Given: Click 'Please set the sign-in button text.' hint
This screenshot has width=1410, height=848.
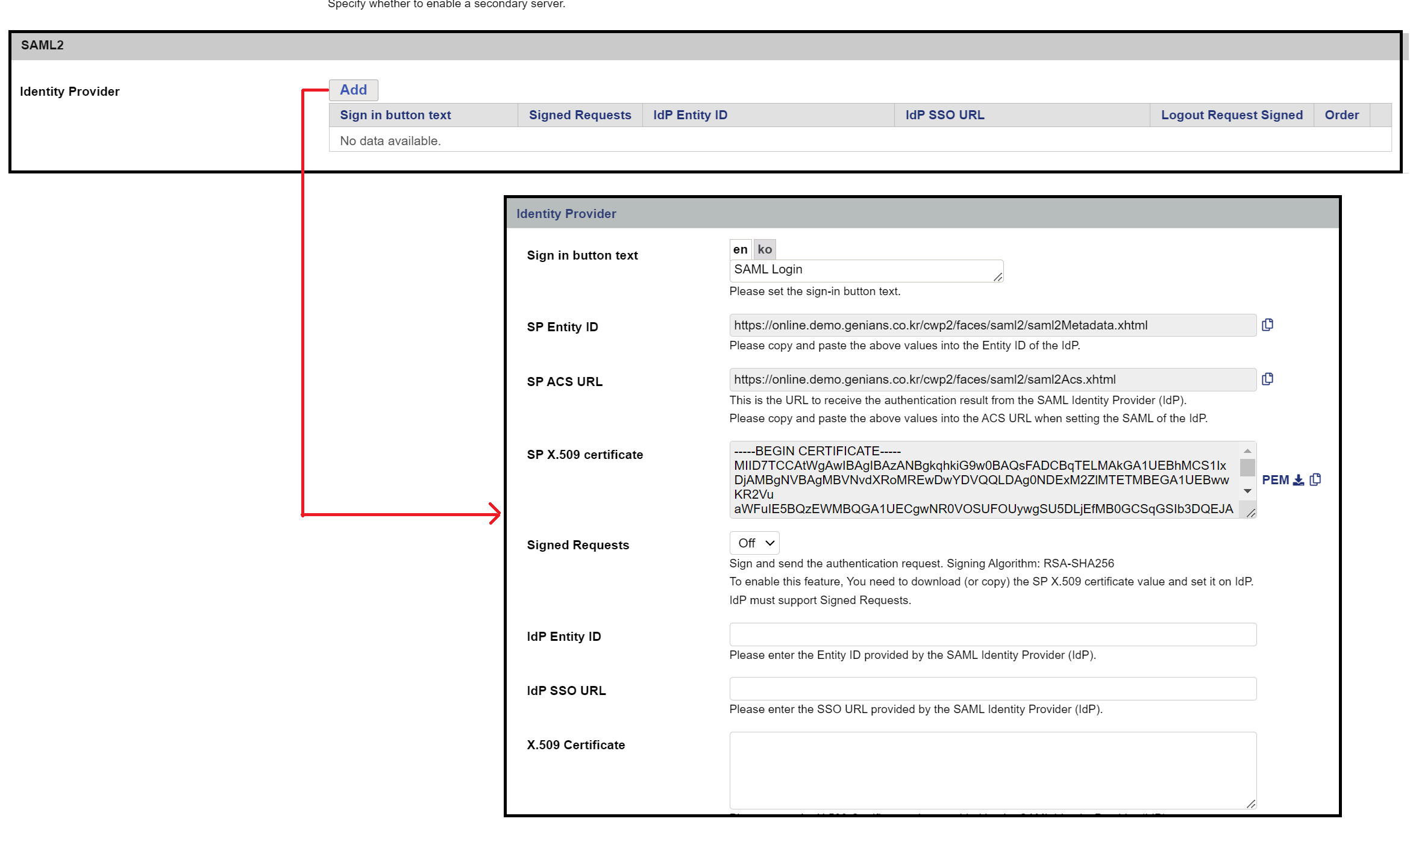Looking at the screenshot, I should (x=815, y=291).
